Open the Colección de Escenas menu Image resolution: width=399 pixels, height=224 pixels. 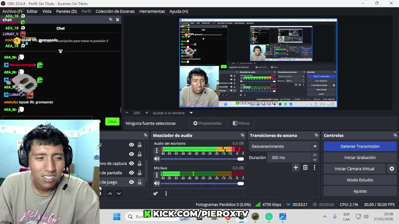coord(115,11)
